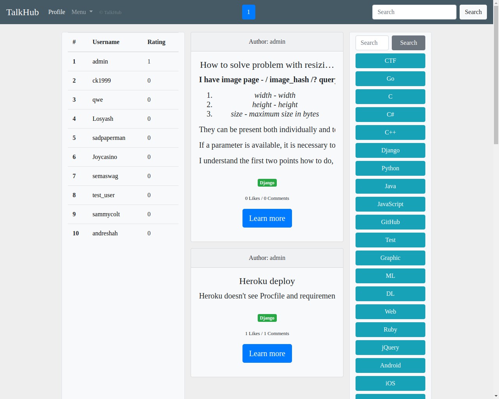This screenshot has width=499, height=399.
Task: Select username andreshah in rating table
Action: (x=105, y=233)
